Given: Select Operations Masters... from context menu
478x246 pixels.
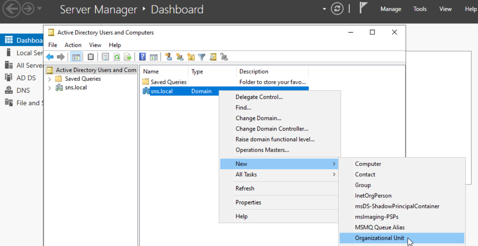Looking at the screenshot, I should [280, 150].
